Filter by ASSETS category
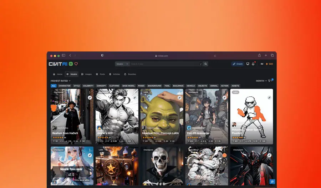Screen dimensions: 321x188 (235, 86)
